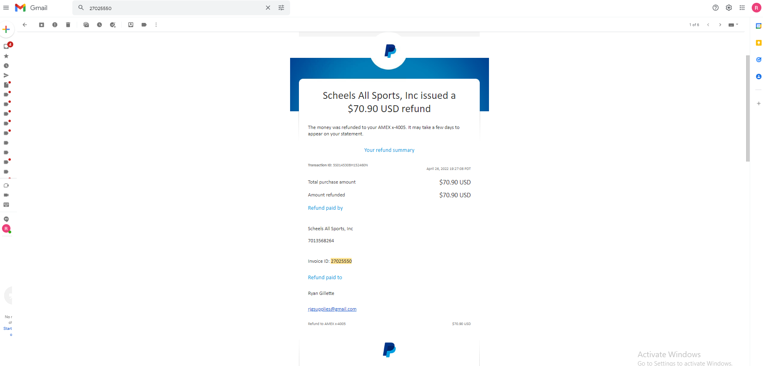Screen dimensions: 763x366
Task: Get add-ons with the plus icon
Action: (x=759, y=104)
